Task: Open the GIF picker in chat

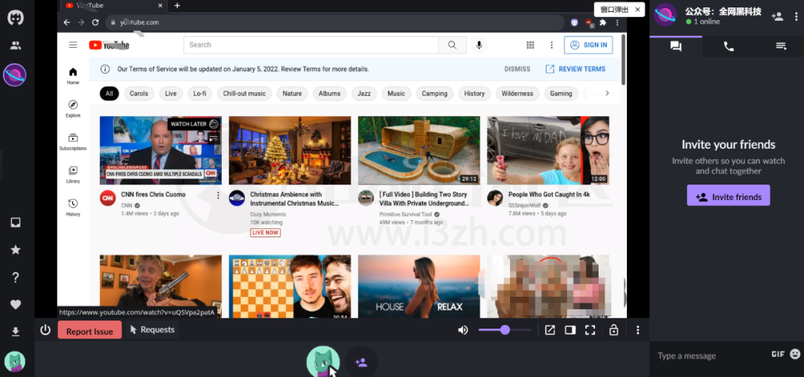Action: pyautogui.click(x=778, y=354)
